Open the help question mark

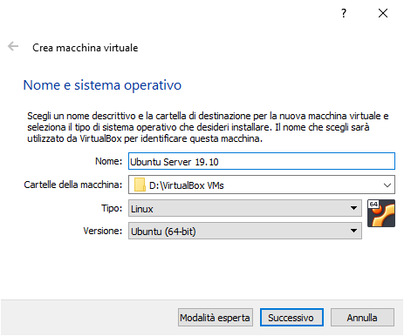344,13
